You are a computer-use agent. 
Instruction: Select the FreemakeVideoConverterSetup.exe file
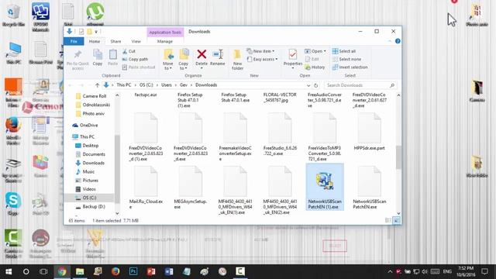(x=235, y=136)
